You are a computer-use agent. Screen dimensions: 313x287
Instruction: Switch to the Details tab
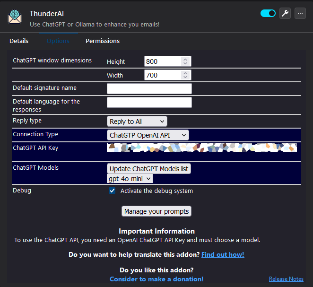pyautogui.click(x=19, y=41)
